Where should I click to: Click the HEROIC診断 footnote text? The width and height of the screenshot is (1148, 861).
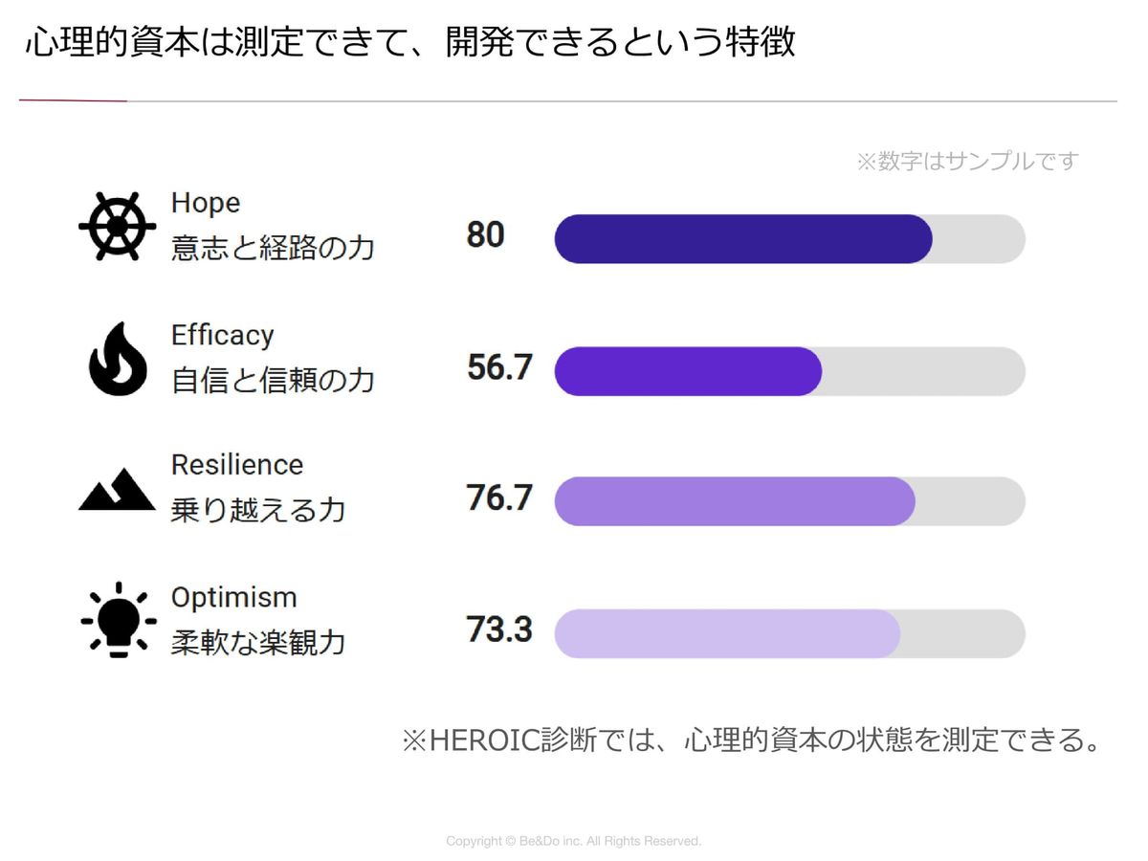tap(751, 740)
